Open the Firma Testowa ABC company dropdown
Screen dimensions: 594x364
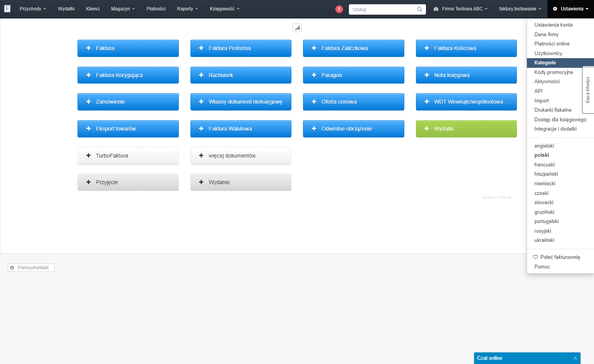click(x=460, y=9)
